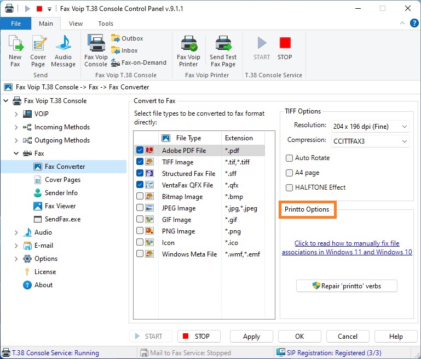Check GIF Image file type
This screenshot has width=421, height=359.
[140, 220]
